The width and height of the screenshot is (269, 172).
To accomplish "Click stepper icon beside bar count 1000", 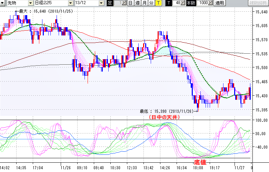I will pyautogui.click(x=211, y=3).
